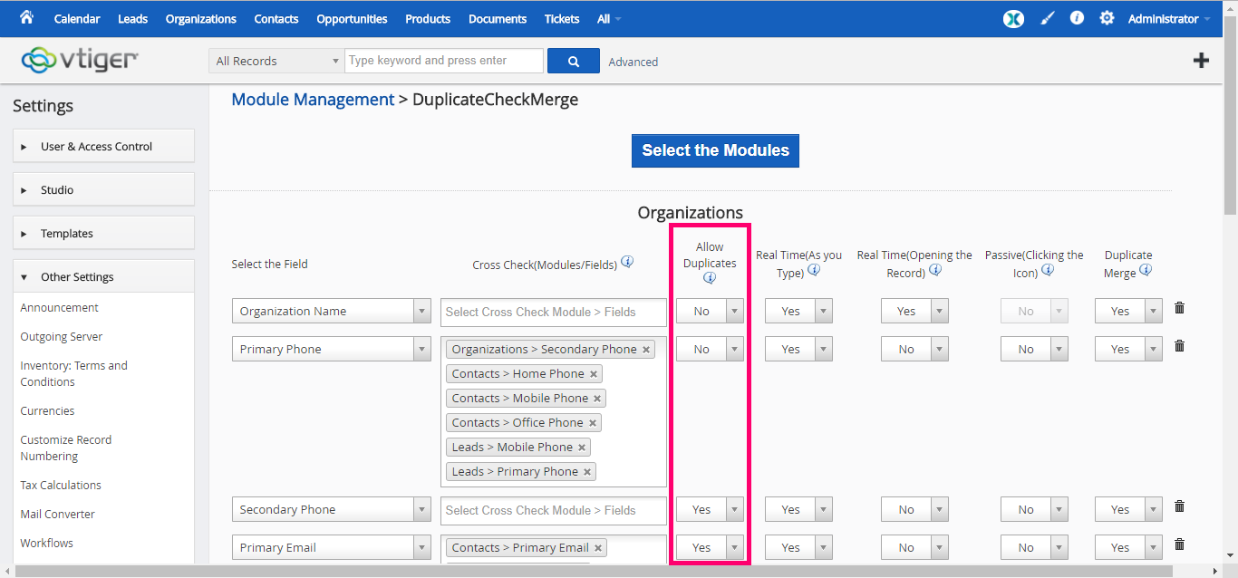Change Passive setting for Secondary Phone
The image size is (1238, 578).
tap(1034, 509)
